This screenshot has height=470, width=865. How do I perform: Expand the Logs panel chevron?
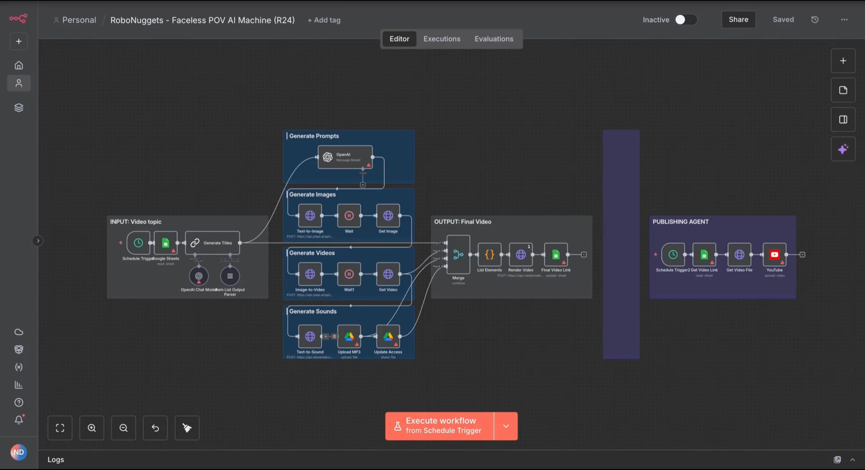pos(853,460)
